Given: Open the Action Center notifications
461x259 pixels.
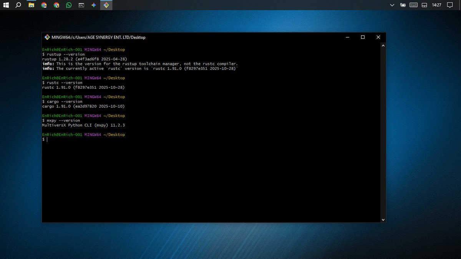Looking at the screenshot, I should click(450, 5).
